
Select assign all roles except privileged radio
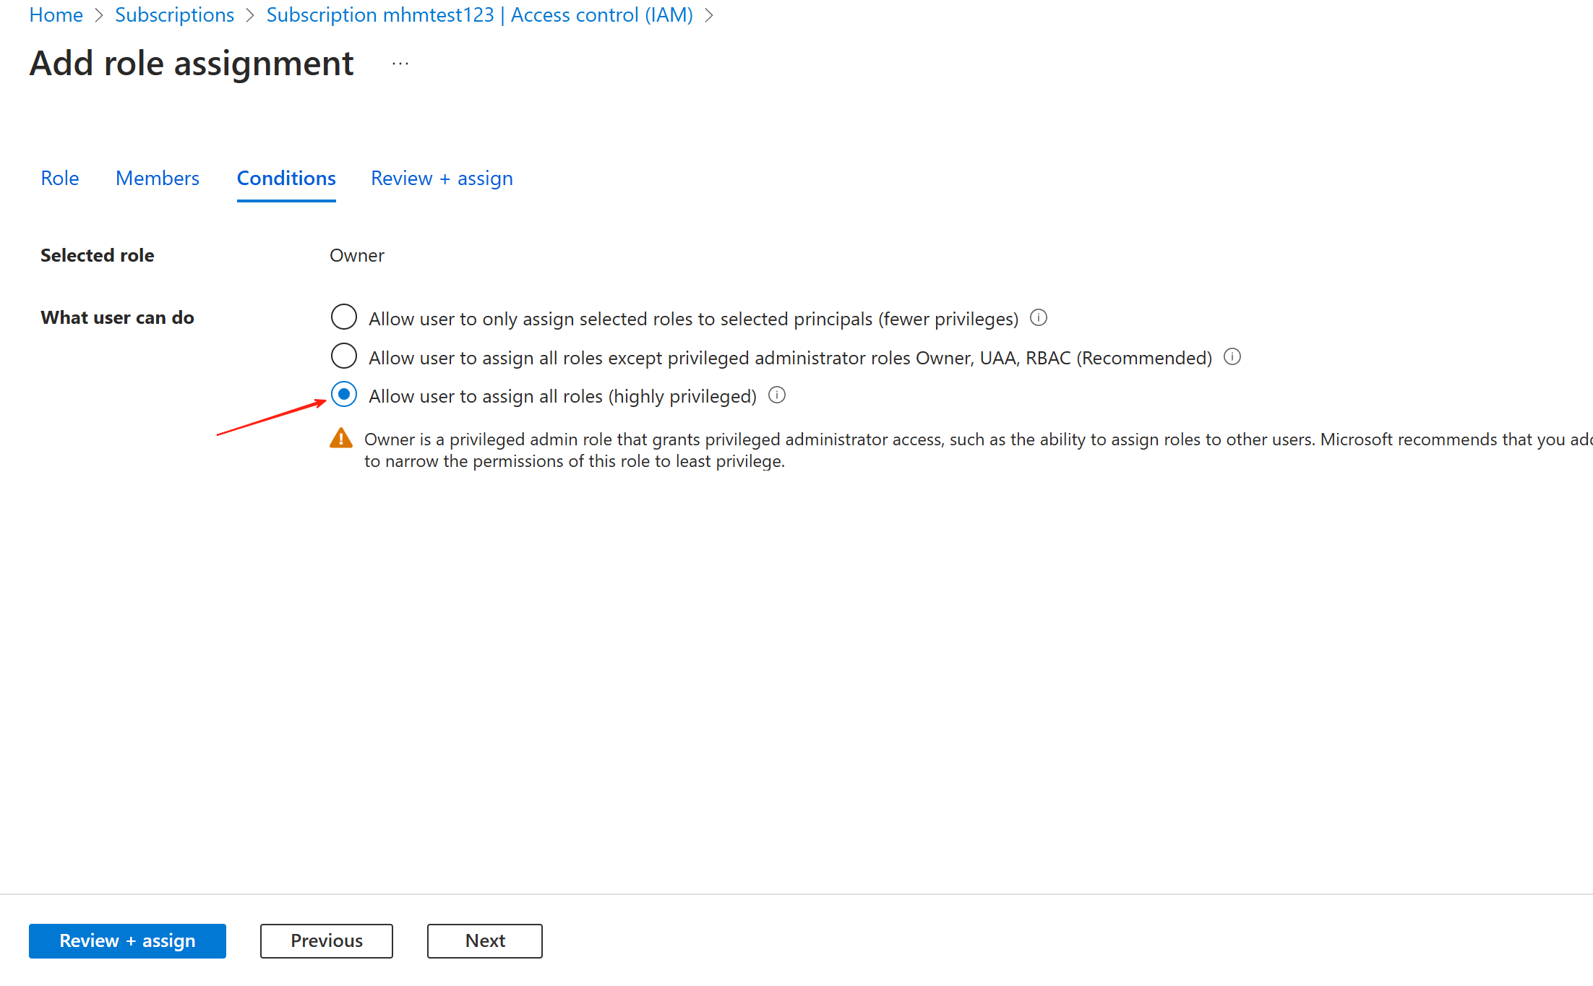point(344,356)
